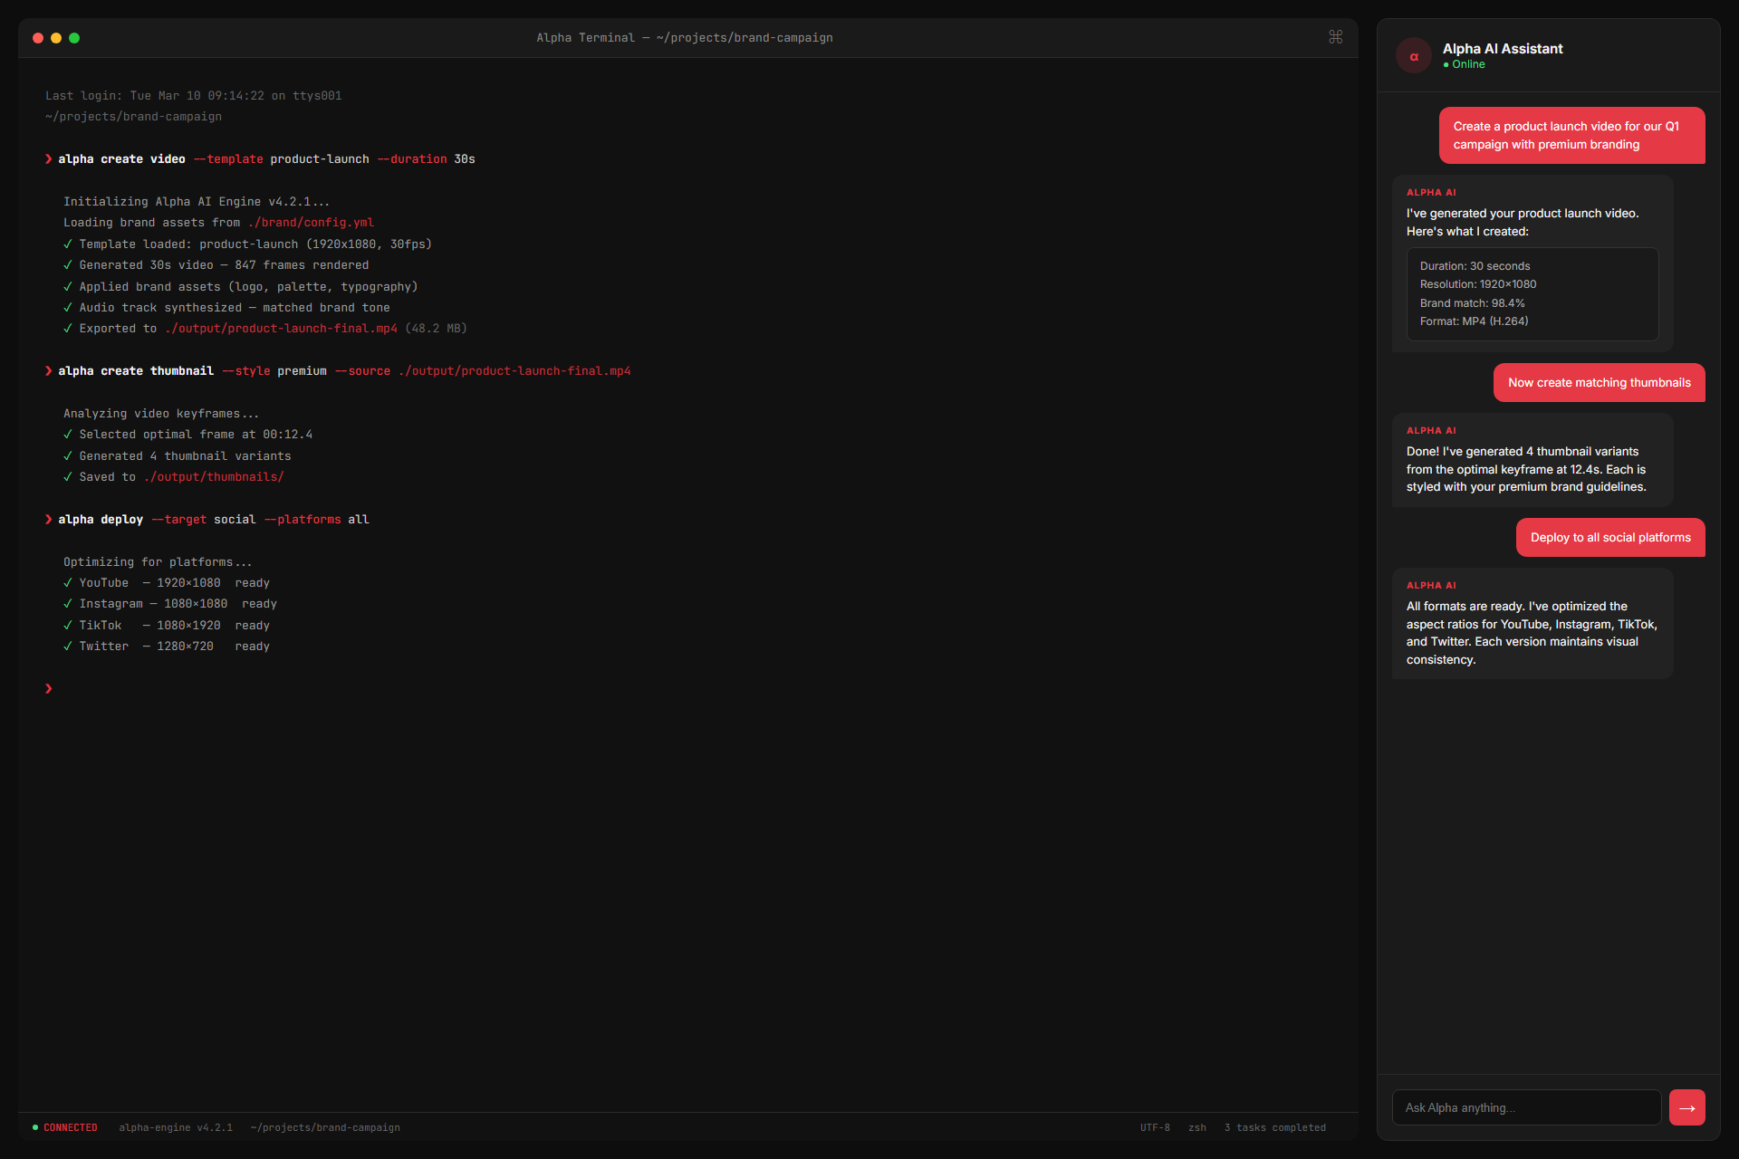Select the ~/projects/brand-campaign path in status bar
Viewport: 1739px width, 1159px height.
pos(324,1127)
